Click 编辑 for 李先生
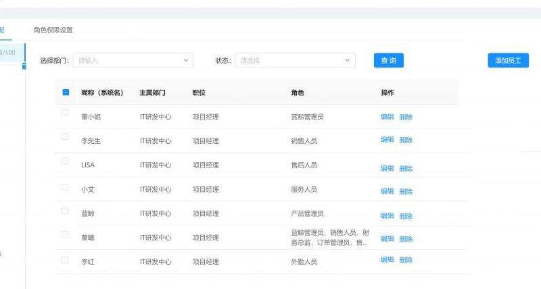The image size is (541, 289). pos(387,140)
